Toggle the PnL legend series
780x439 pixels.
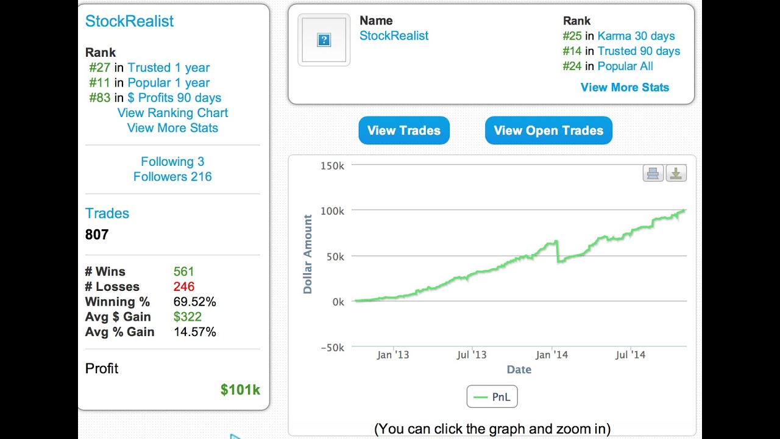pos(492,397)
